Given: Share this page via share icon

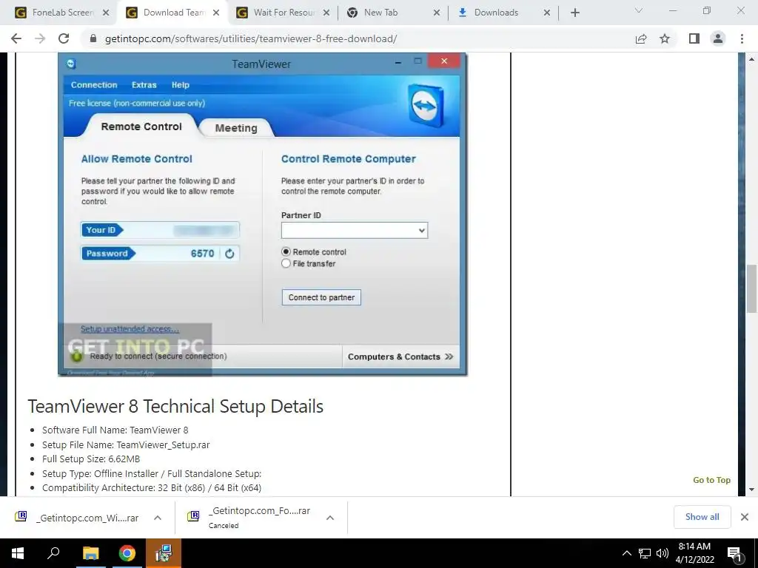Looking at the screenshot, I should (x=641, y=38).
